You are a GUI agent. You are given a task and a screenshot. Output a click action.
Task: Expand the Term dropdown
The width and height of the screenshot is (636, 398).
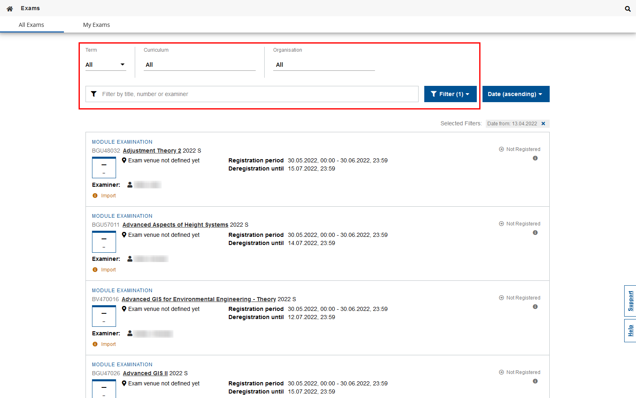[105, 65]
